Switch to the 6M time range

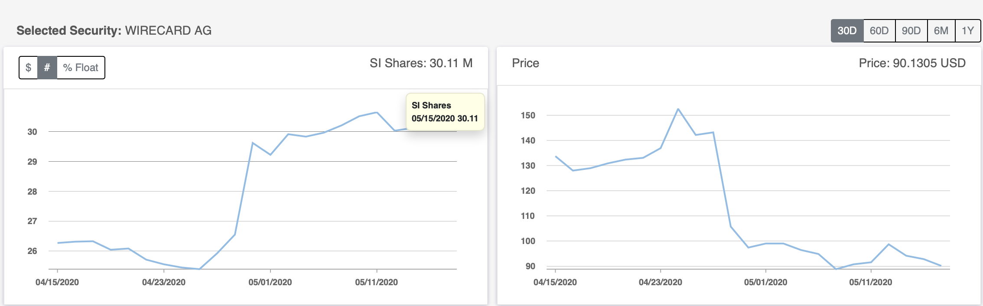pos(941,31)
